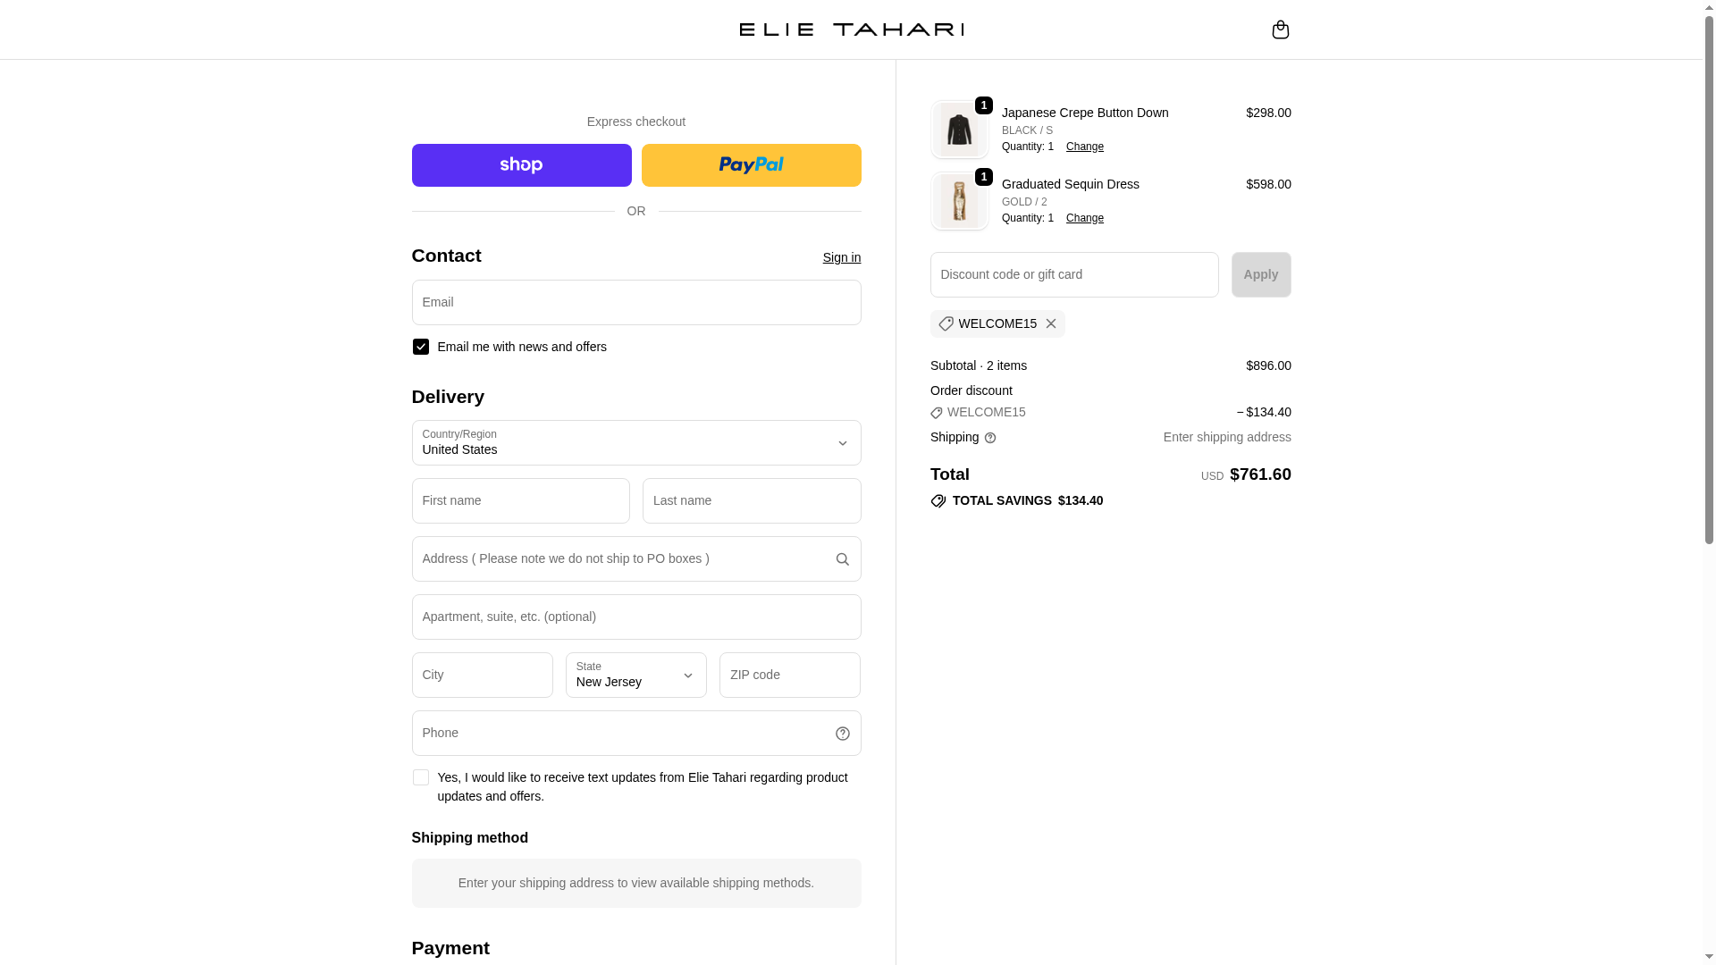1716x965 pixels.
Task: Click the address search magnifier icon
Action: pos(842,559)
